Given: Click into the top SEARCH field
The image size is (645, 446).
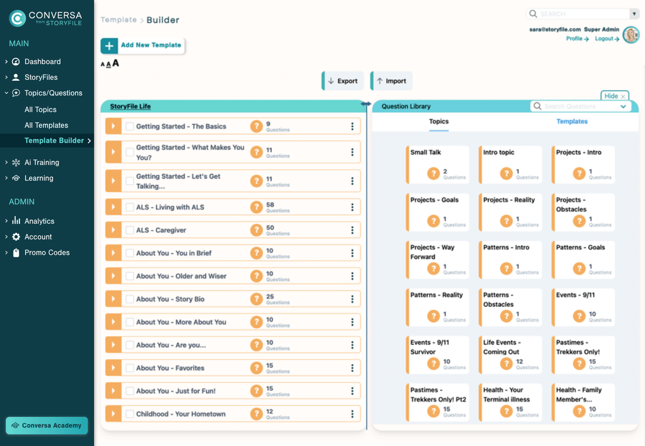Looking at the screenshot, I should (582, 14).
